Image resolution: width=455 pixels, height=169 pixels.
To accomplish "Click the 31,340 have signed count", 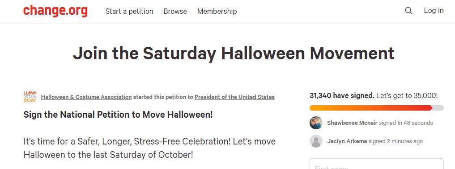I will click(x=342, y=95).
